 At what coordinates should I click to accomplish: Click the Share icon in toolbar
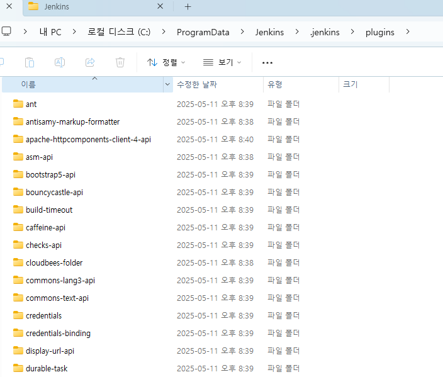pos(90,62)
